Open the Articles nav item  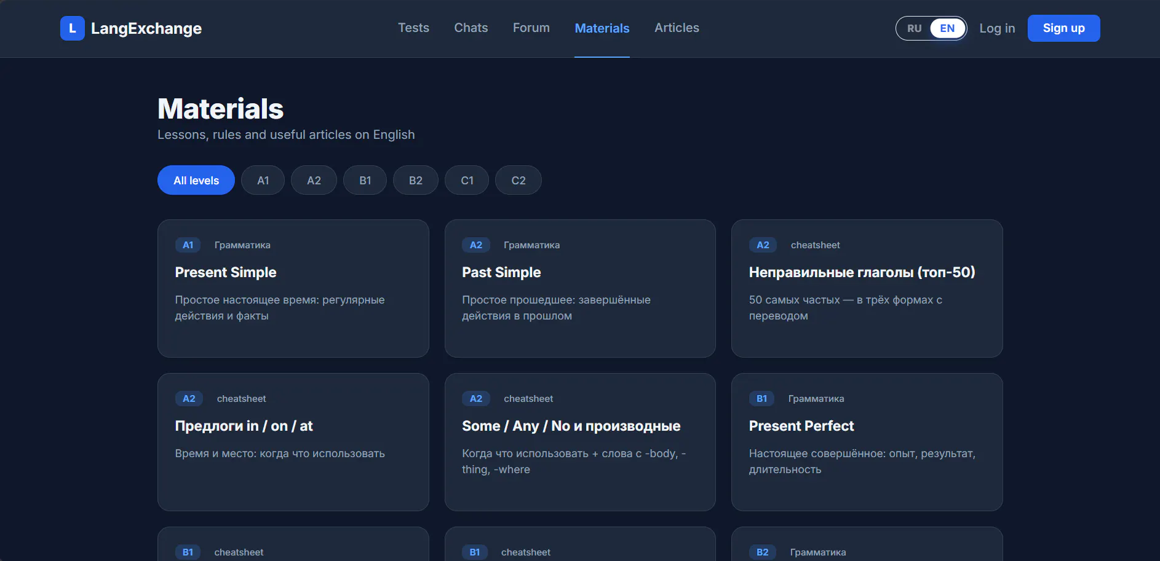[x=677, y=28]
